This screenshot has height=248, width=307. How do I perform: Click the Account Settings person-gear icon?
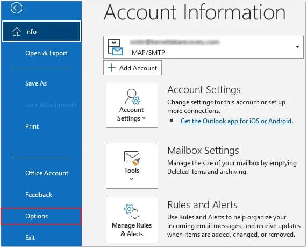133,96
